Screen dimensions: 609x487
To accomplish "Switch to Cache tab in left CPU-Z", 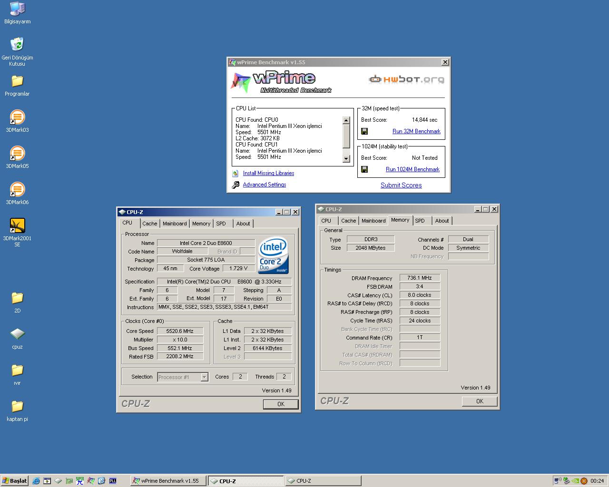I will click(149, 224).
